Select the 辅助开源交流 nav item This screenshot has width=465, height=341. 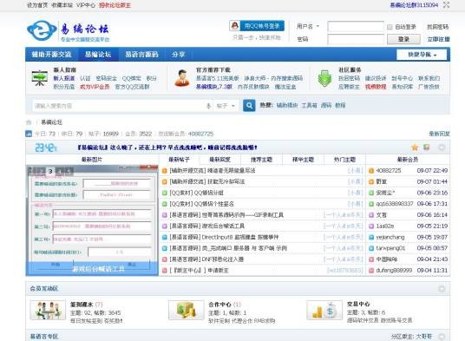pos(51,55)
